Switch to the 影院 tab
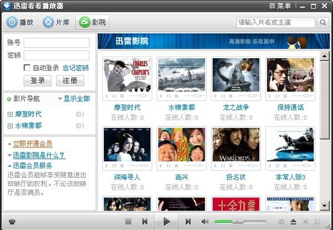The image size is (333, 230). (x=92, y=22)
